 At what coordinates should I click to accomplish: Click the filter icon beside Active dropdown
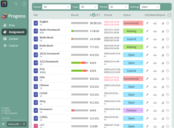3,125
